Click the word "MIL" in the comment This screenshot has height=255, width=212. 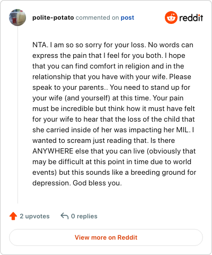(x=182, y=130)
